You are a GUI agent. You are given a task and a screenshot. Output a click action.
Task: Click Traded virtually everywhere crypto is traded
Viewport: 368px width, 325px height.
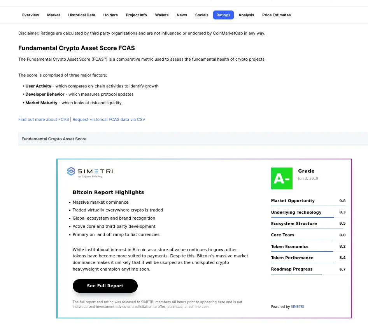point(117,210)
